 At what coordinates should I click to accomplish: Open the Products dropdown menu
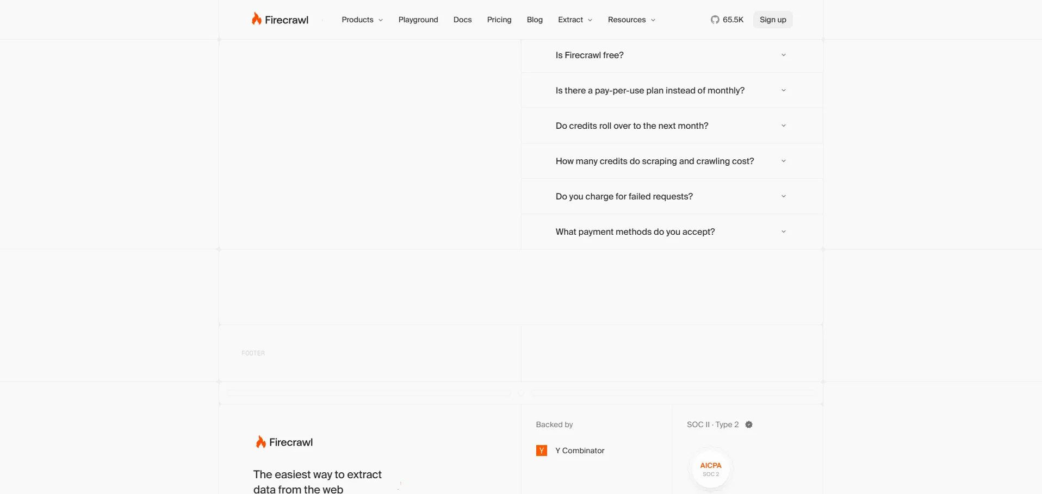pos(362,20)
